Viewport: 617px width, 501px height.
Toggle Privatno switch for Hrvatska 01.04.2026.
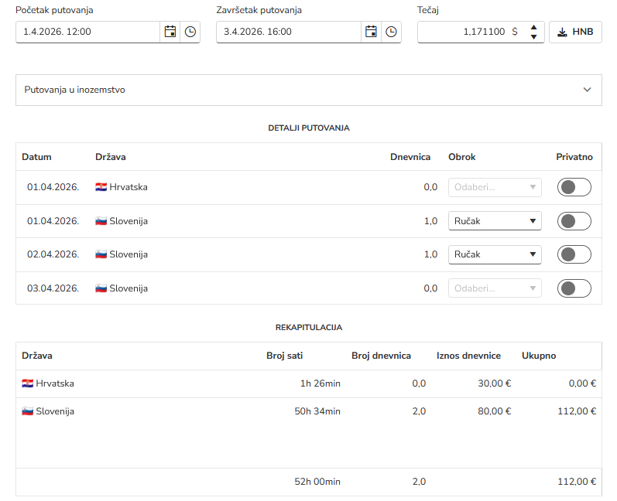pos(574,187)
